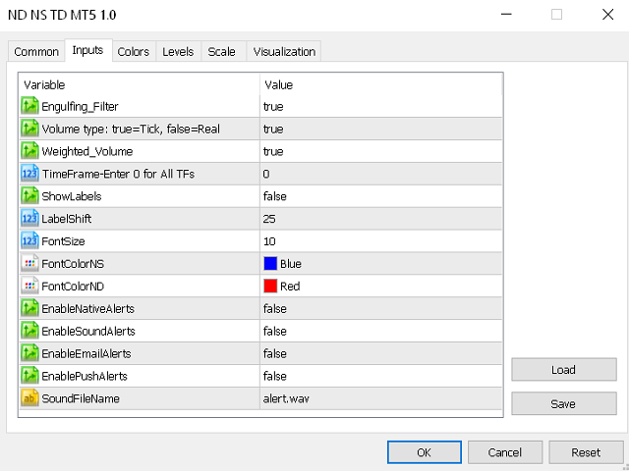Click the EnableNativeAlerts boolean icon
The image size is (629, 471).
[x=29, y=308]
